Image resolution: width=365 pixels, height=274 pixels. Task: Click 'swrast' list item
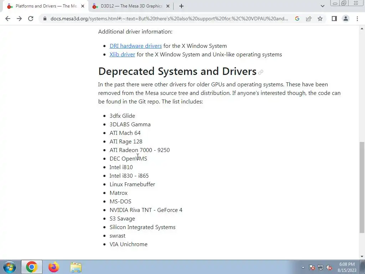pos(117,236)
